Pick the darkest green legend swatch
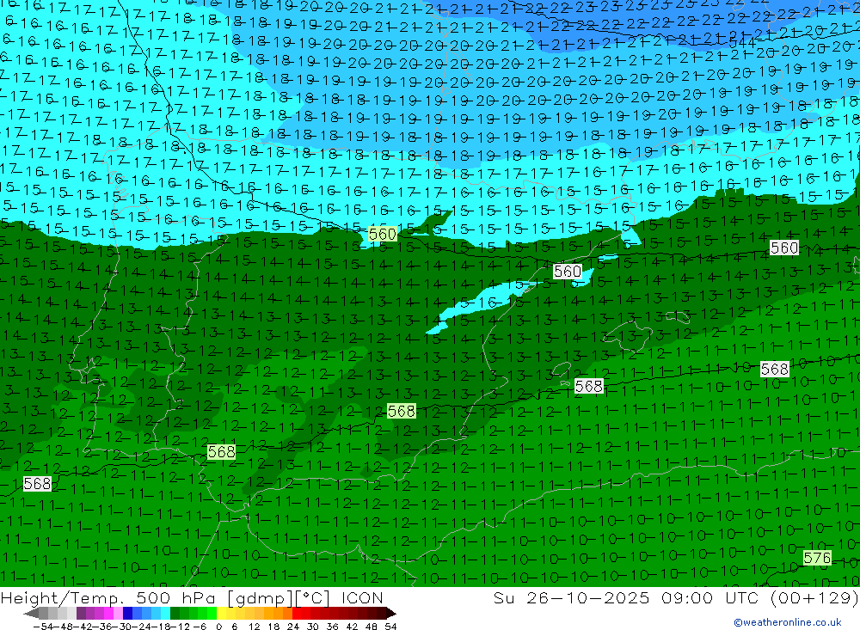 175,613
